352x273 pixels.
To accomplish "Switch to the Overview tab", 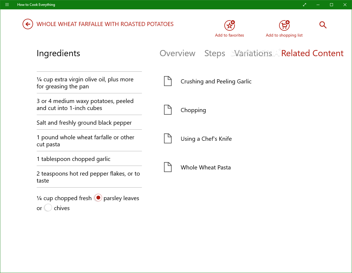I will (x=177, y=53).
